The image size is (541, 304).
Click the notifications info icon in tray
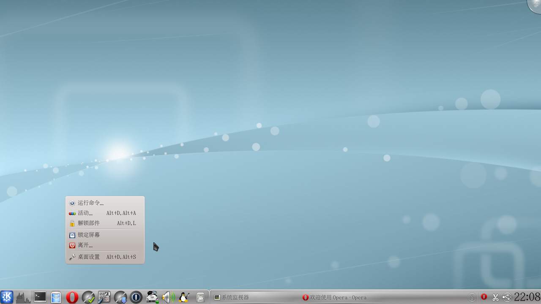click(x=472, y=297)
